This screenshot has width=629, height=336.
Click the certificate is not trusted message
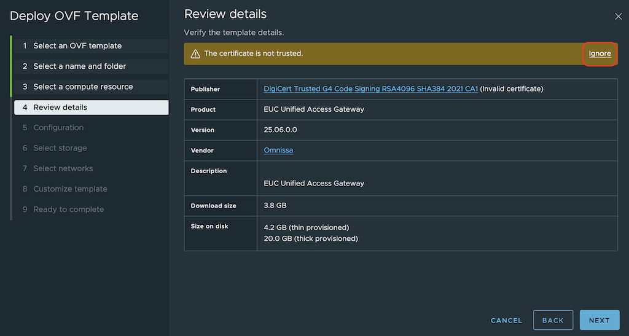(253, 54)
